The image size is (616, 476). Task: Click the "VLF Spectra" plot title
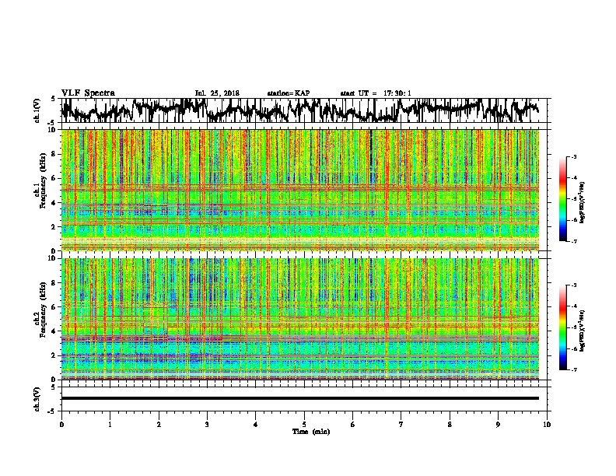pos(88,93)
